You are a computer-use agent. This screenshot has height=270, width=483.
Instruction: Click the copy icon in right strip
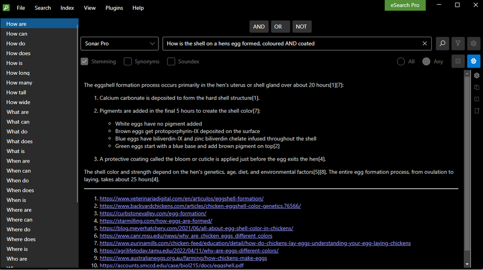click(477, 87)
